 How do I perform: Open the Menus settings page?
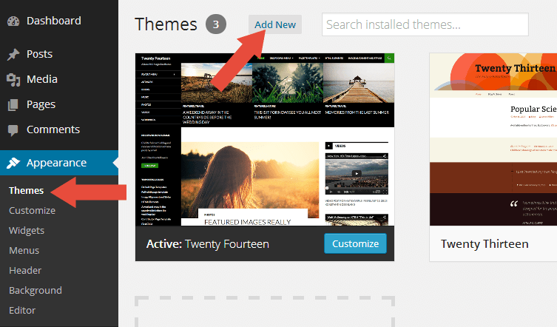[x=24, y=251]
